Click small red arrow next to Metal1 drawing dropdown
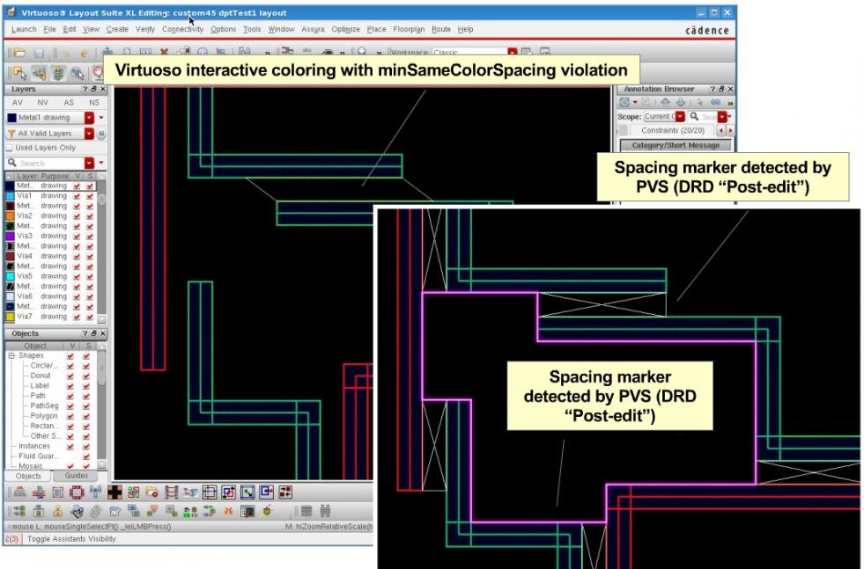The image size is (864, 569). pyautogui.click(x=101, y=118)
